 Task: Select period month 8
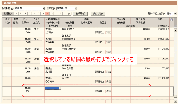pyautogui.click(x=34, y=14)
